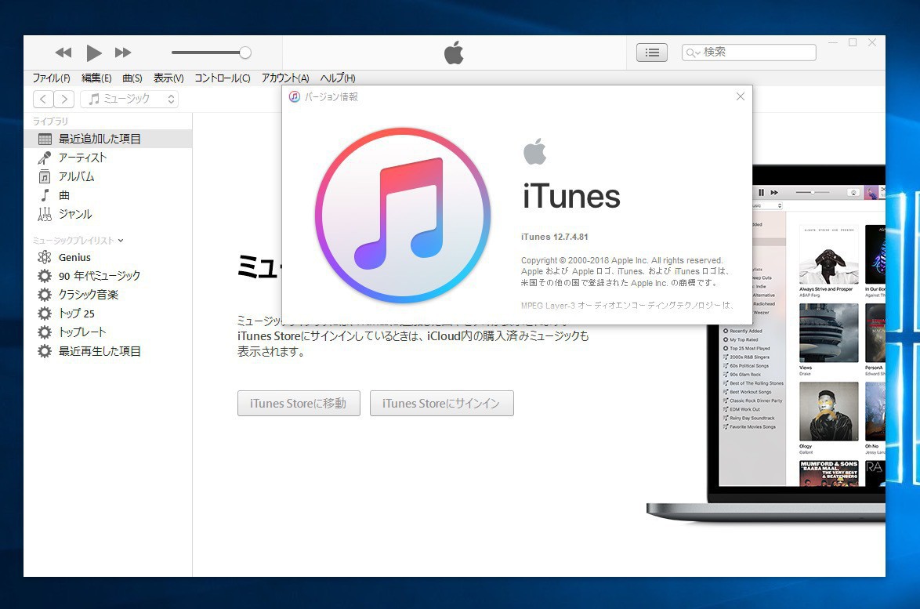The width and height of the screenshot is (920, 609).
Task: Select the Genius atom icon playlist
Action: pyautogui.click(x=74, y=257)
